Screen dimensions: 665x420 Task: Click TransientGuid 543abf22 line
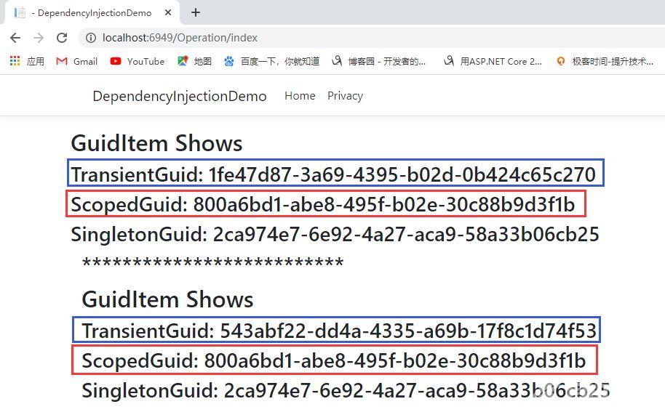(x=339, y=331)
